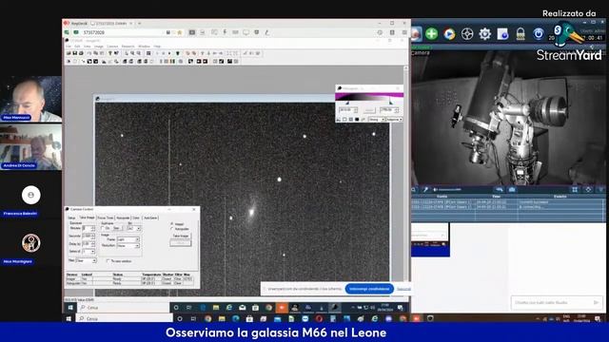Click the AnyDesk lightning actions icon
This screenshot has height=342, width=609.
(225, 32)
